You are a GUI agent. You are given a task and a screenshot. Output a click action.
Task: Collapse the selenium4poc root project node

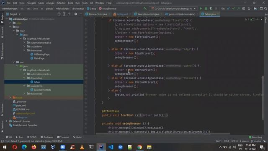(7, 19)
